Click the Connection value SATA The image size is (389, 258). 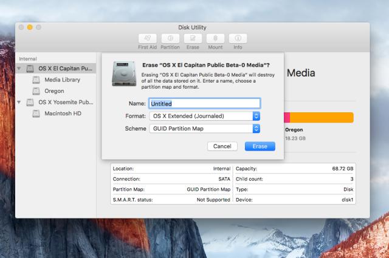coord(224,179)
